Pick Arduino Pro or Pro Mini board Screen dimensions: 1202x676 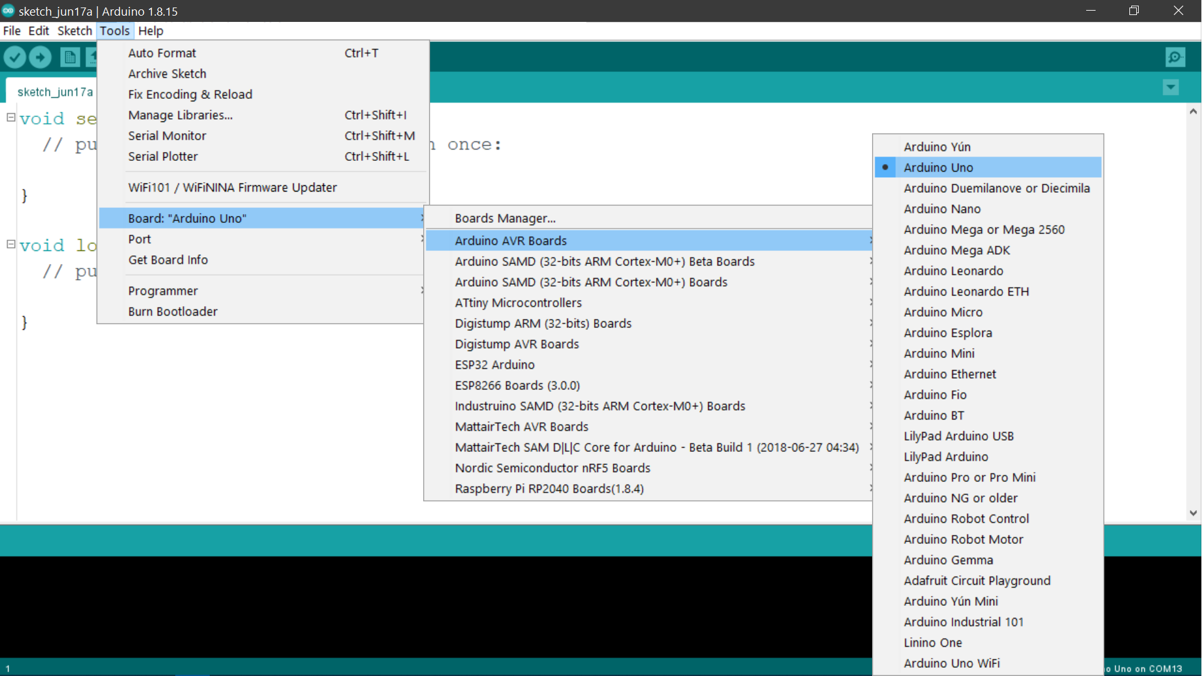click(x=988, y=477)
